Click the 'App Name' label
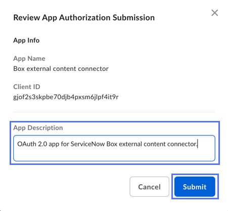This screenshot has width=228, height=211. [29, 59]
